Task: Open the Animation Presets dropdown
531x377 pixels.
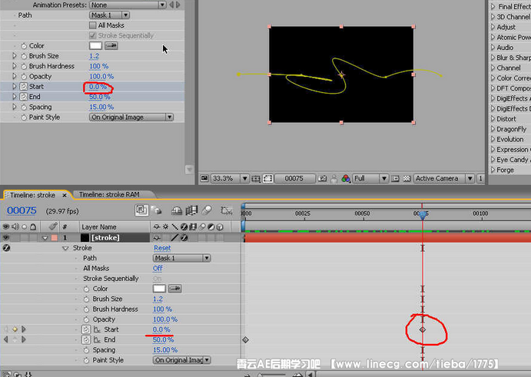Action: tap(128, 5)
